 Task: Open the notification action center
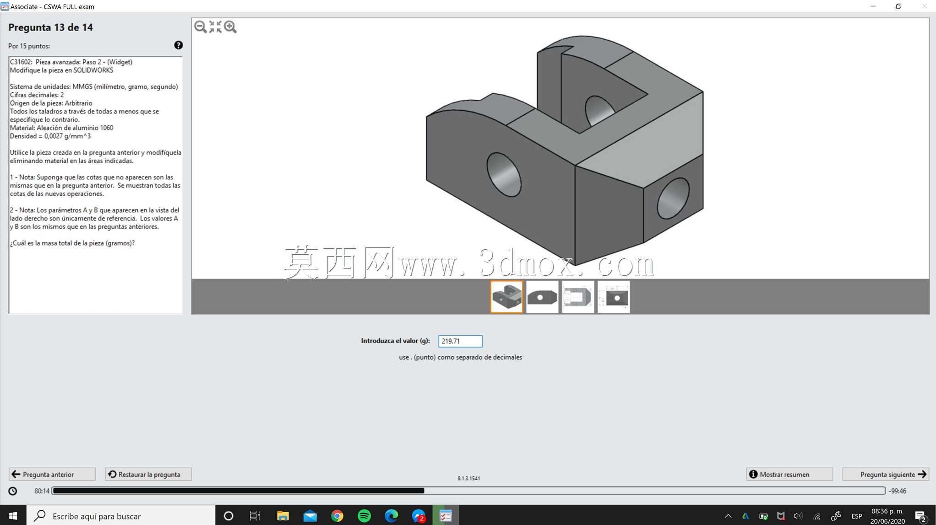coord(921,516)
